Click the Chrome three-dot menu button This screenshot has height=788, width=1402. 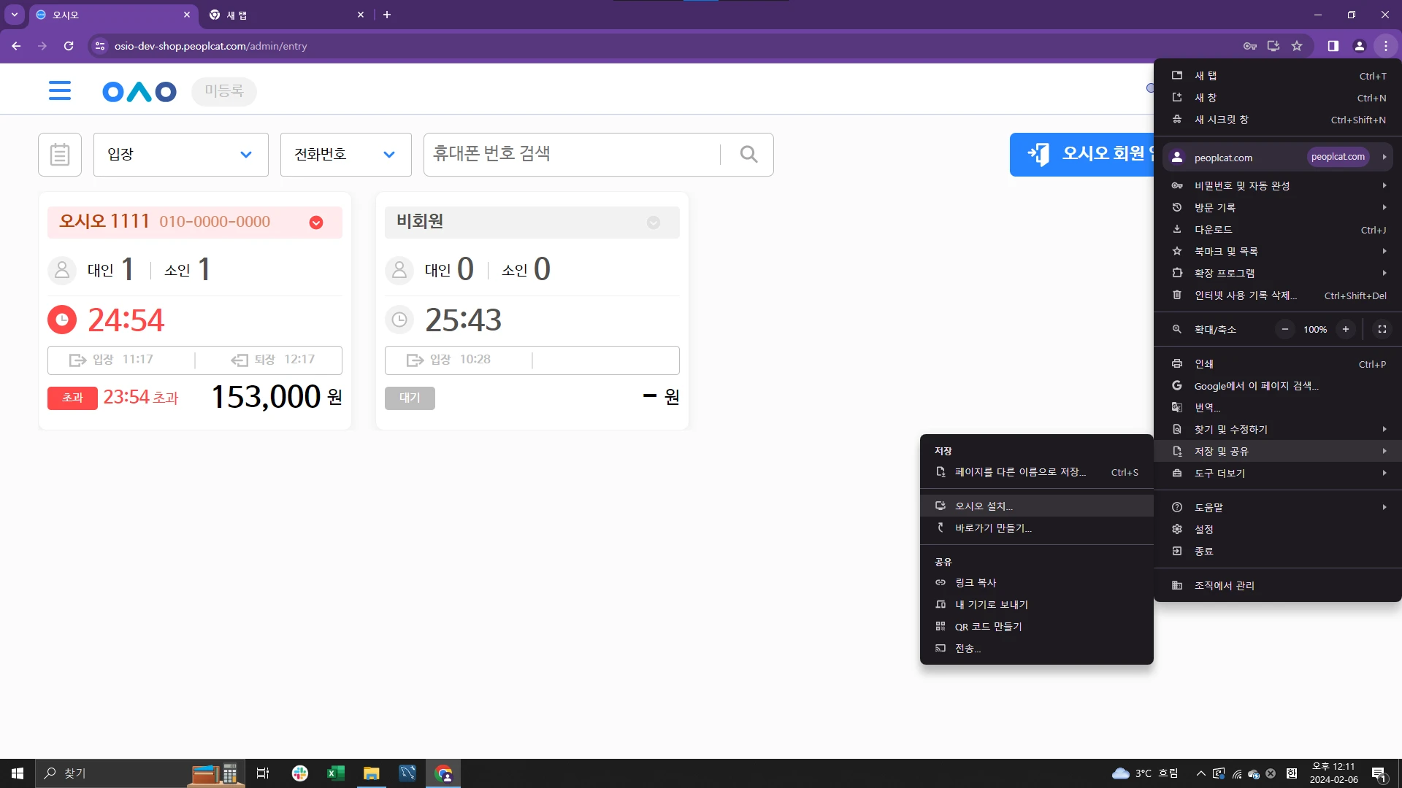point(1386,46)
